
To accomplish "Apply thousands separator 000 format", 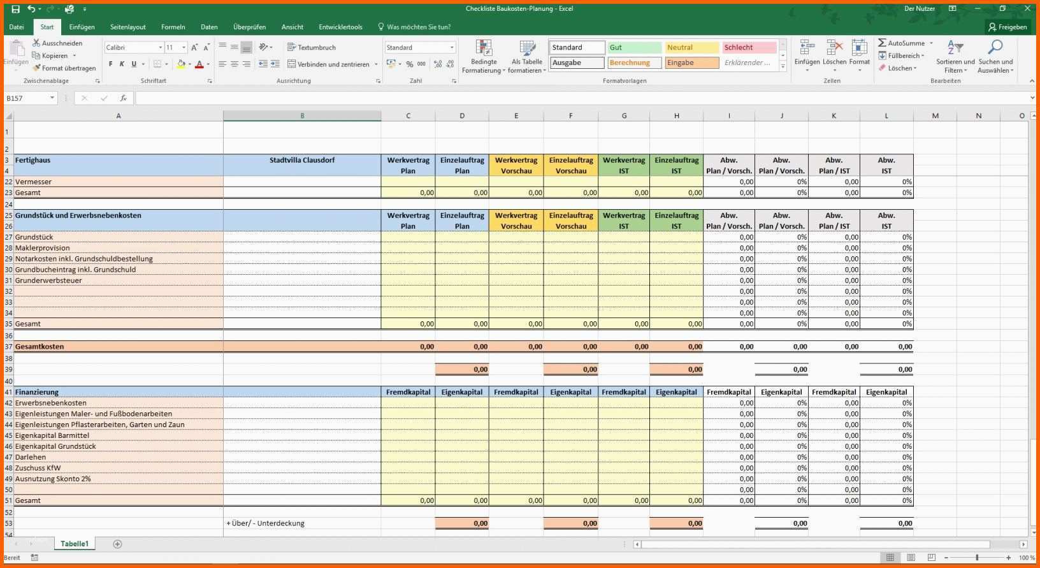I will click(421, 64).
